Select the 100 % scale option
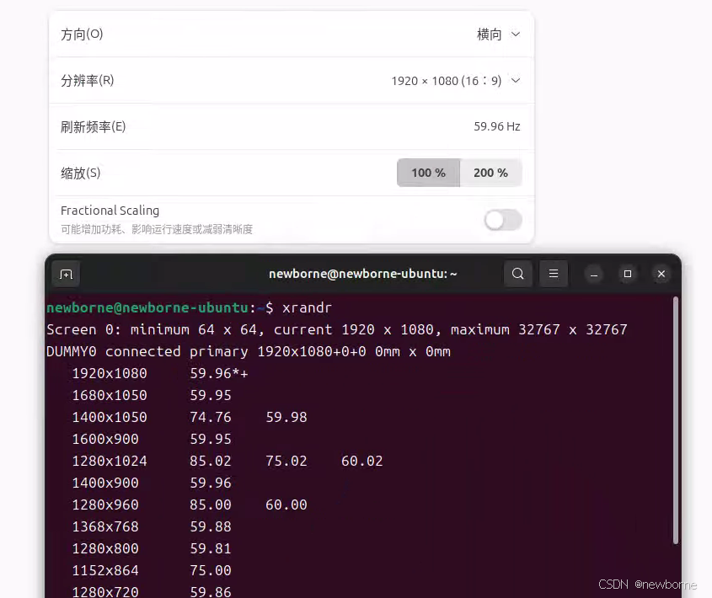The image size is (712, 598). pos(428,173)
